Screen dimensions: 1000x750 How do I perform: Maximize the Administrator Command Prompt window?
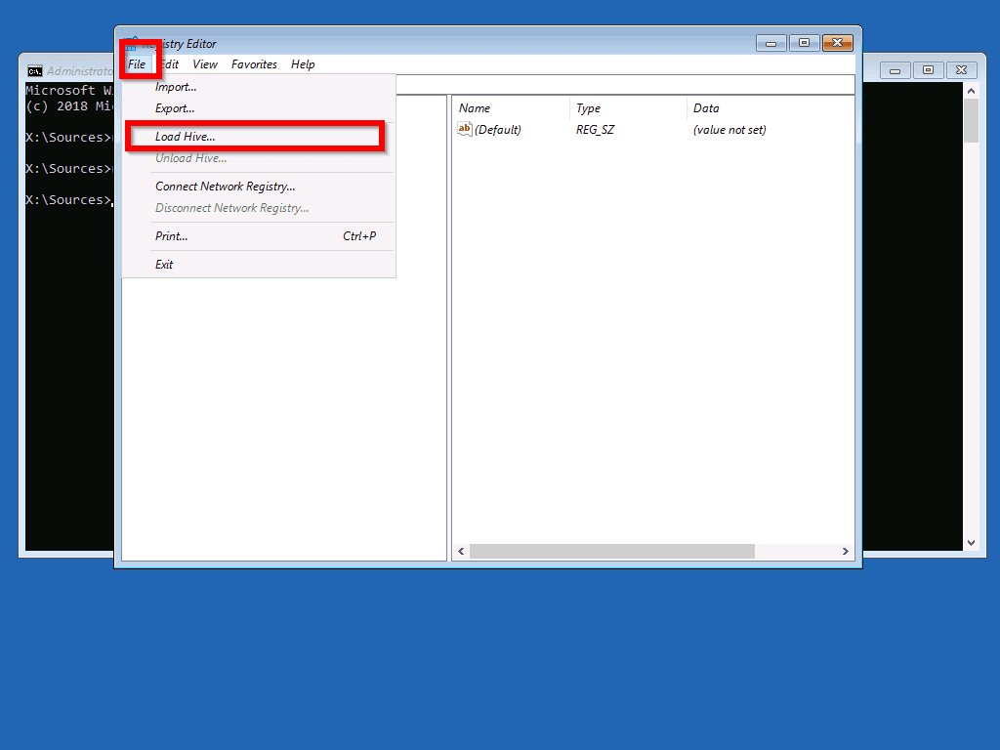coord(928,70)
